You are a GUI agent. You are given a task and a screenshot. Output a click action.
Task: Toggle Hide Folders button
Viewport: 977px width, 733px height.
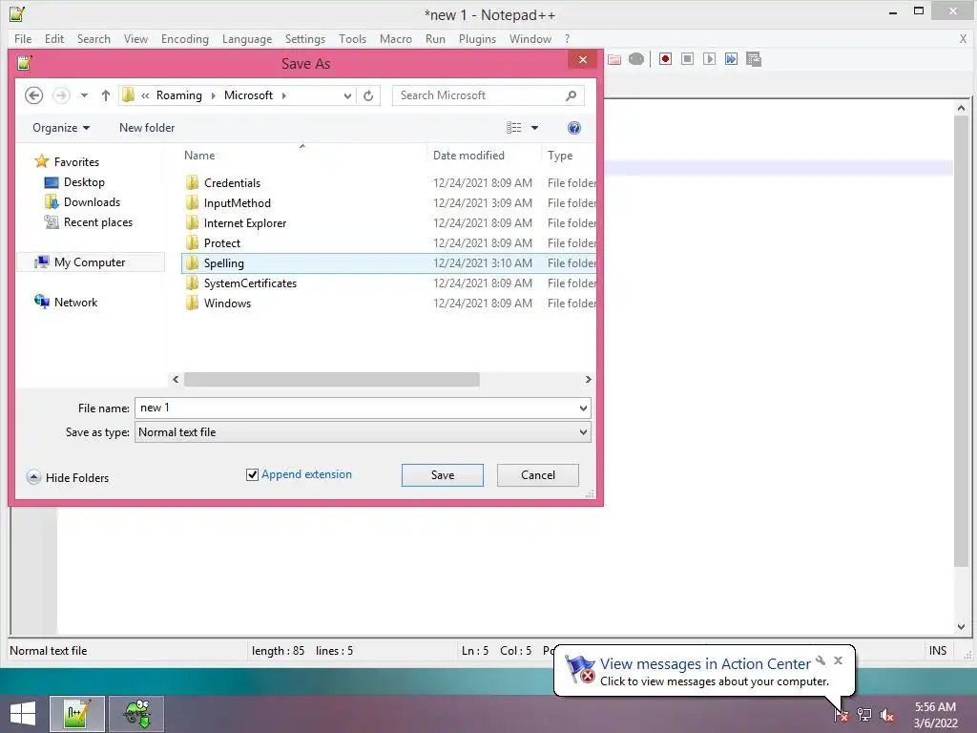point(68,477)
